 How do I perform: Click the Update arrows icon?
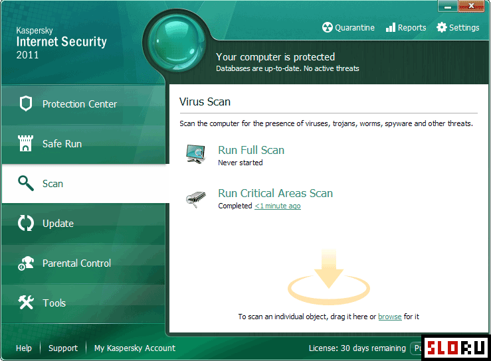(26, 223)
